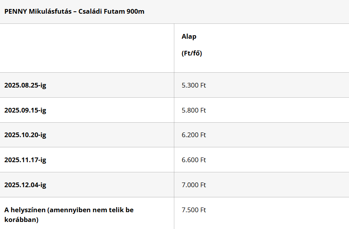This screenshot has height=229, width=349.
Task: Select the 2025.08.25-ig date row label
Action: 25,85
